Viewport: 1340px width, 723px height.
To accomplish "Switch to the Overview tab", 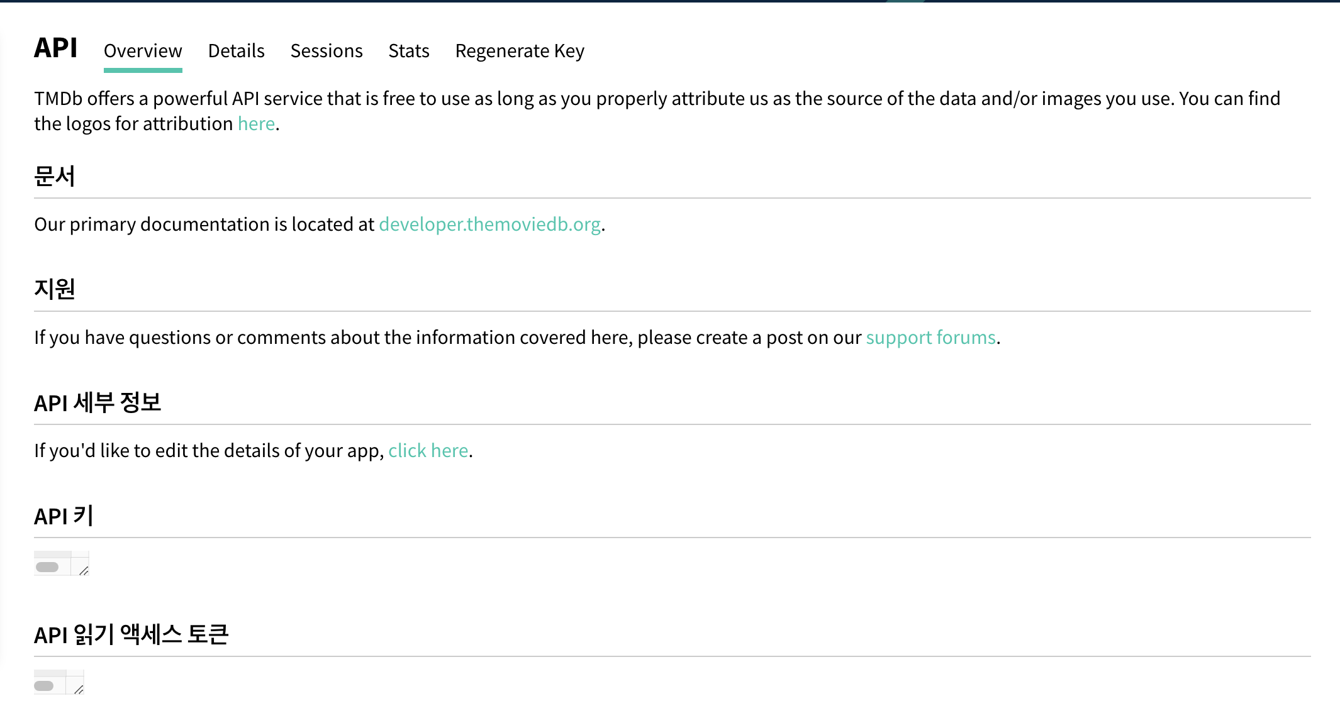I will [143, 51].
